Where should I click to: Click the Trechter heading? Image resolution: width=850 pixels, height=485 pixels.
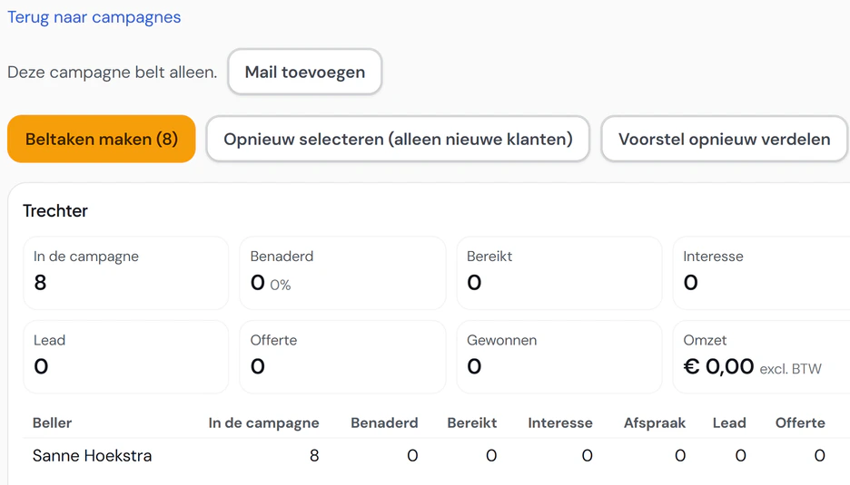55,210
